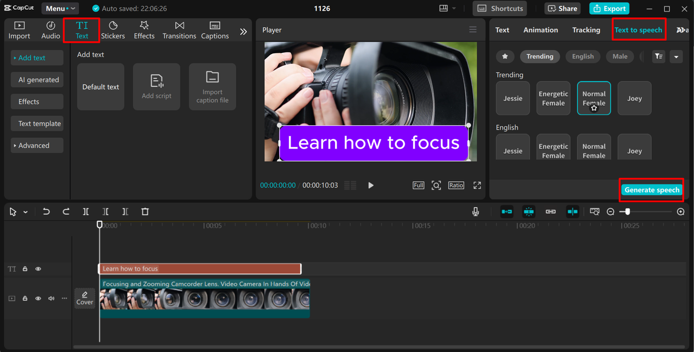Delete the selected clip with trash icon

145,212
